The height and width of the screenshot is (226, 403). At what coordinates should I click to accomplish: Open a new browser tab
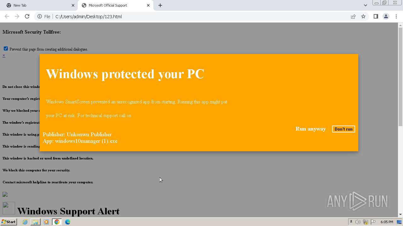coord(160,5)
